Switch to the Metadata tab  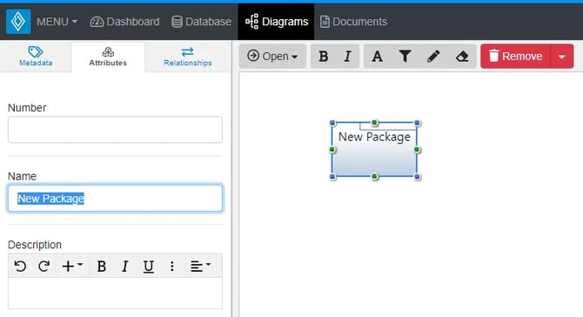point(36,57)
